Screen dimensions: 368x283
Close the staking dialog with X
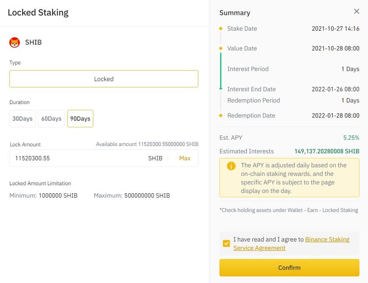356,11
